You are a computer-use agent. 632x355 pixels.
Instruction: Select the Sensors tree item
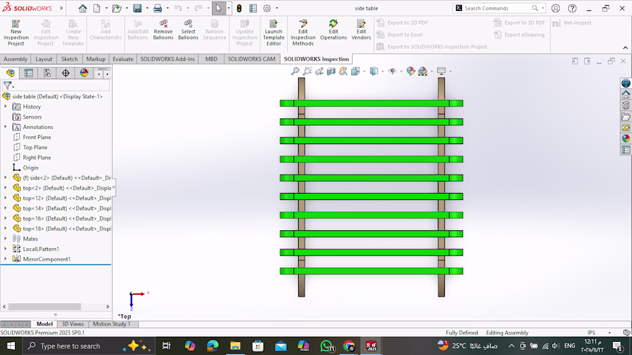[x=32, y=117]
